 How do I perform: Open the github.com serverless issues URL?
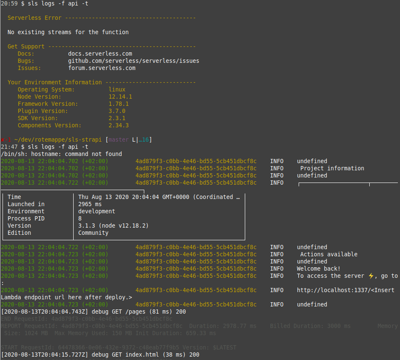tap(134, 61)
